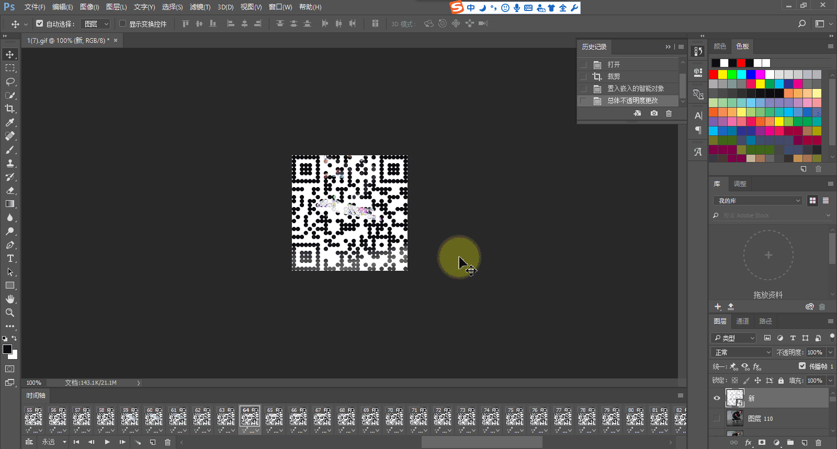Play the timeline animation
837x449 pixels.
click(107, 442)
